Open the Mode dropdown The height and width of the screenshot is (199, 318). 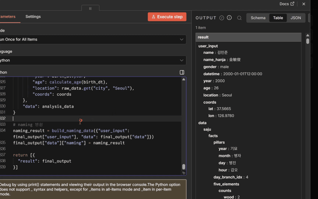point(92,39)
